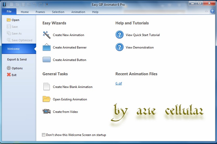
Task: Click the Create New Animation label
Action: pos(69,35)
